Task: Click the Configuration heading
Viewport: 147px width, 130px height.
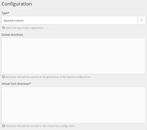Action: tap(17, 4)
